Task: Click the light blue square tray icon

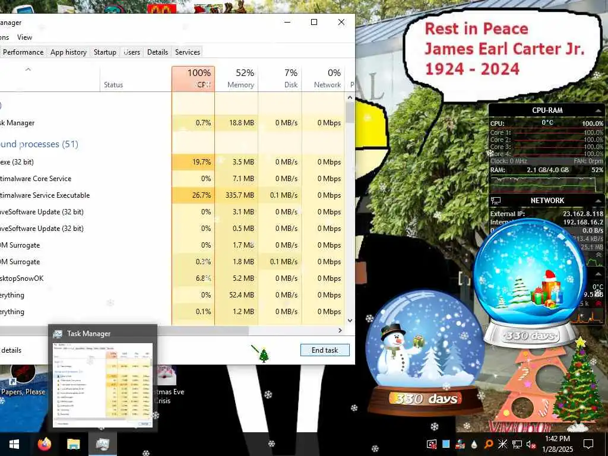Action: 446,444
